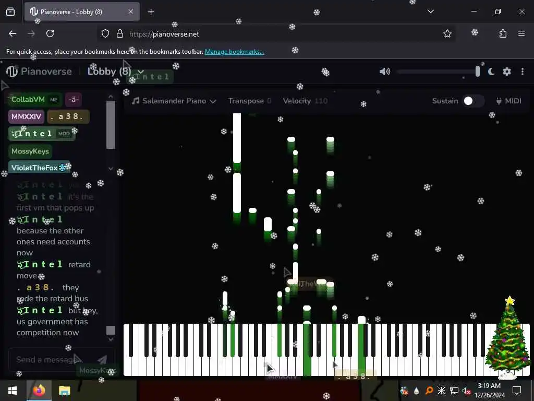Open Pianoverse settings gear
Image resolution: width=534 pixels, height=401 pixels.
pos(507,71)
